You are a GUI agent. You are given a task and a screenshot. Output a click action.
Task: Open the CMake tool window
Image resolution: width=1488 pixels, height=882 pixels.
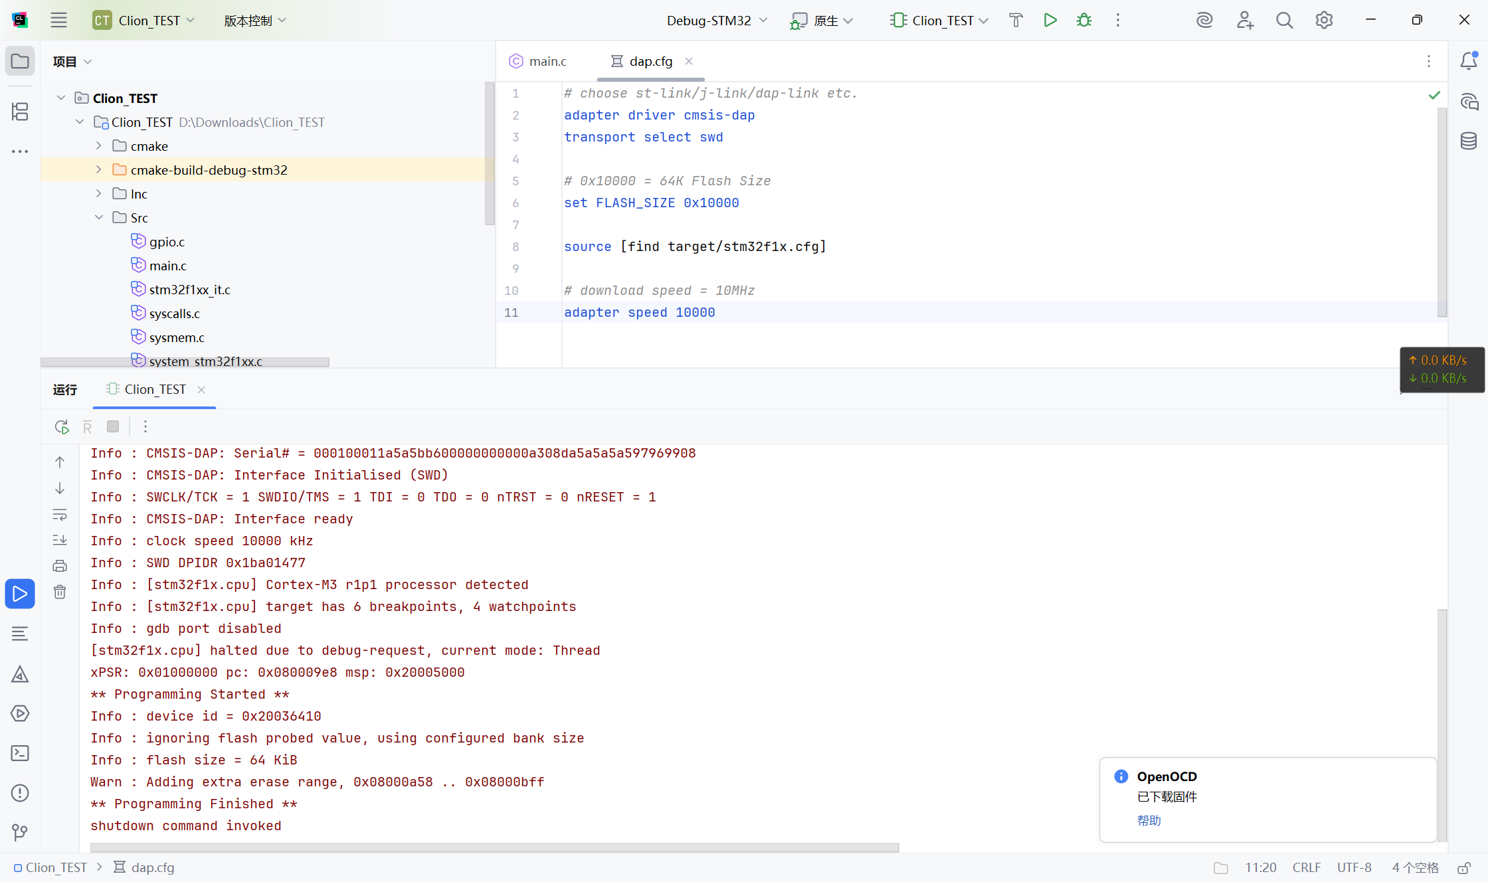20,675
